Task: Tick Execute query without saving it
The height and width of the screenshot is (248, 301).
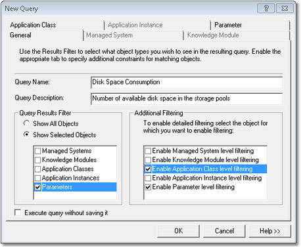Action: click(18, 213)
